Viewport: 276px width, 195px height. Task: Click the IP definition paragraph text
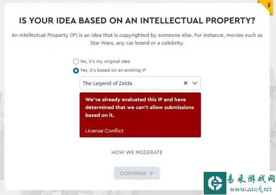tap(137, 39)
